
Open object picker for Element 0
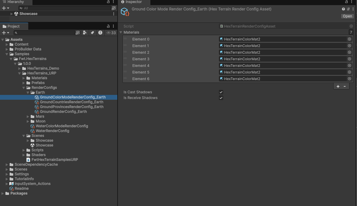349,39
